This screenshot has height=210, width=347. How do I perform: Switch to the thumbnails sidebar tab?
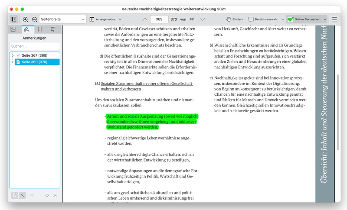[x=13, y=29]
